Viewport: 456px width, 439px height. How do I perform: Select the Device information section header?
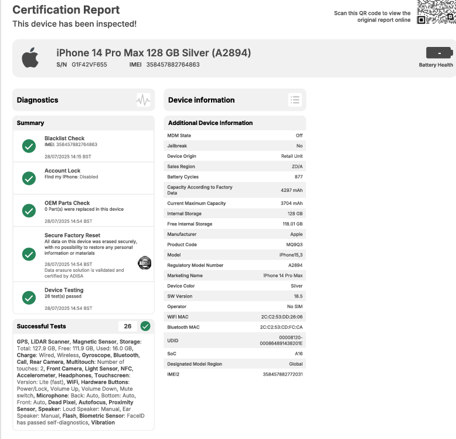(202, 100)
